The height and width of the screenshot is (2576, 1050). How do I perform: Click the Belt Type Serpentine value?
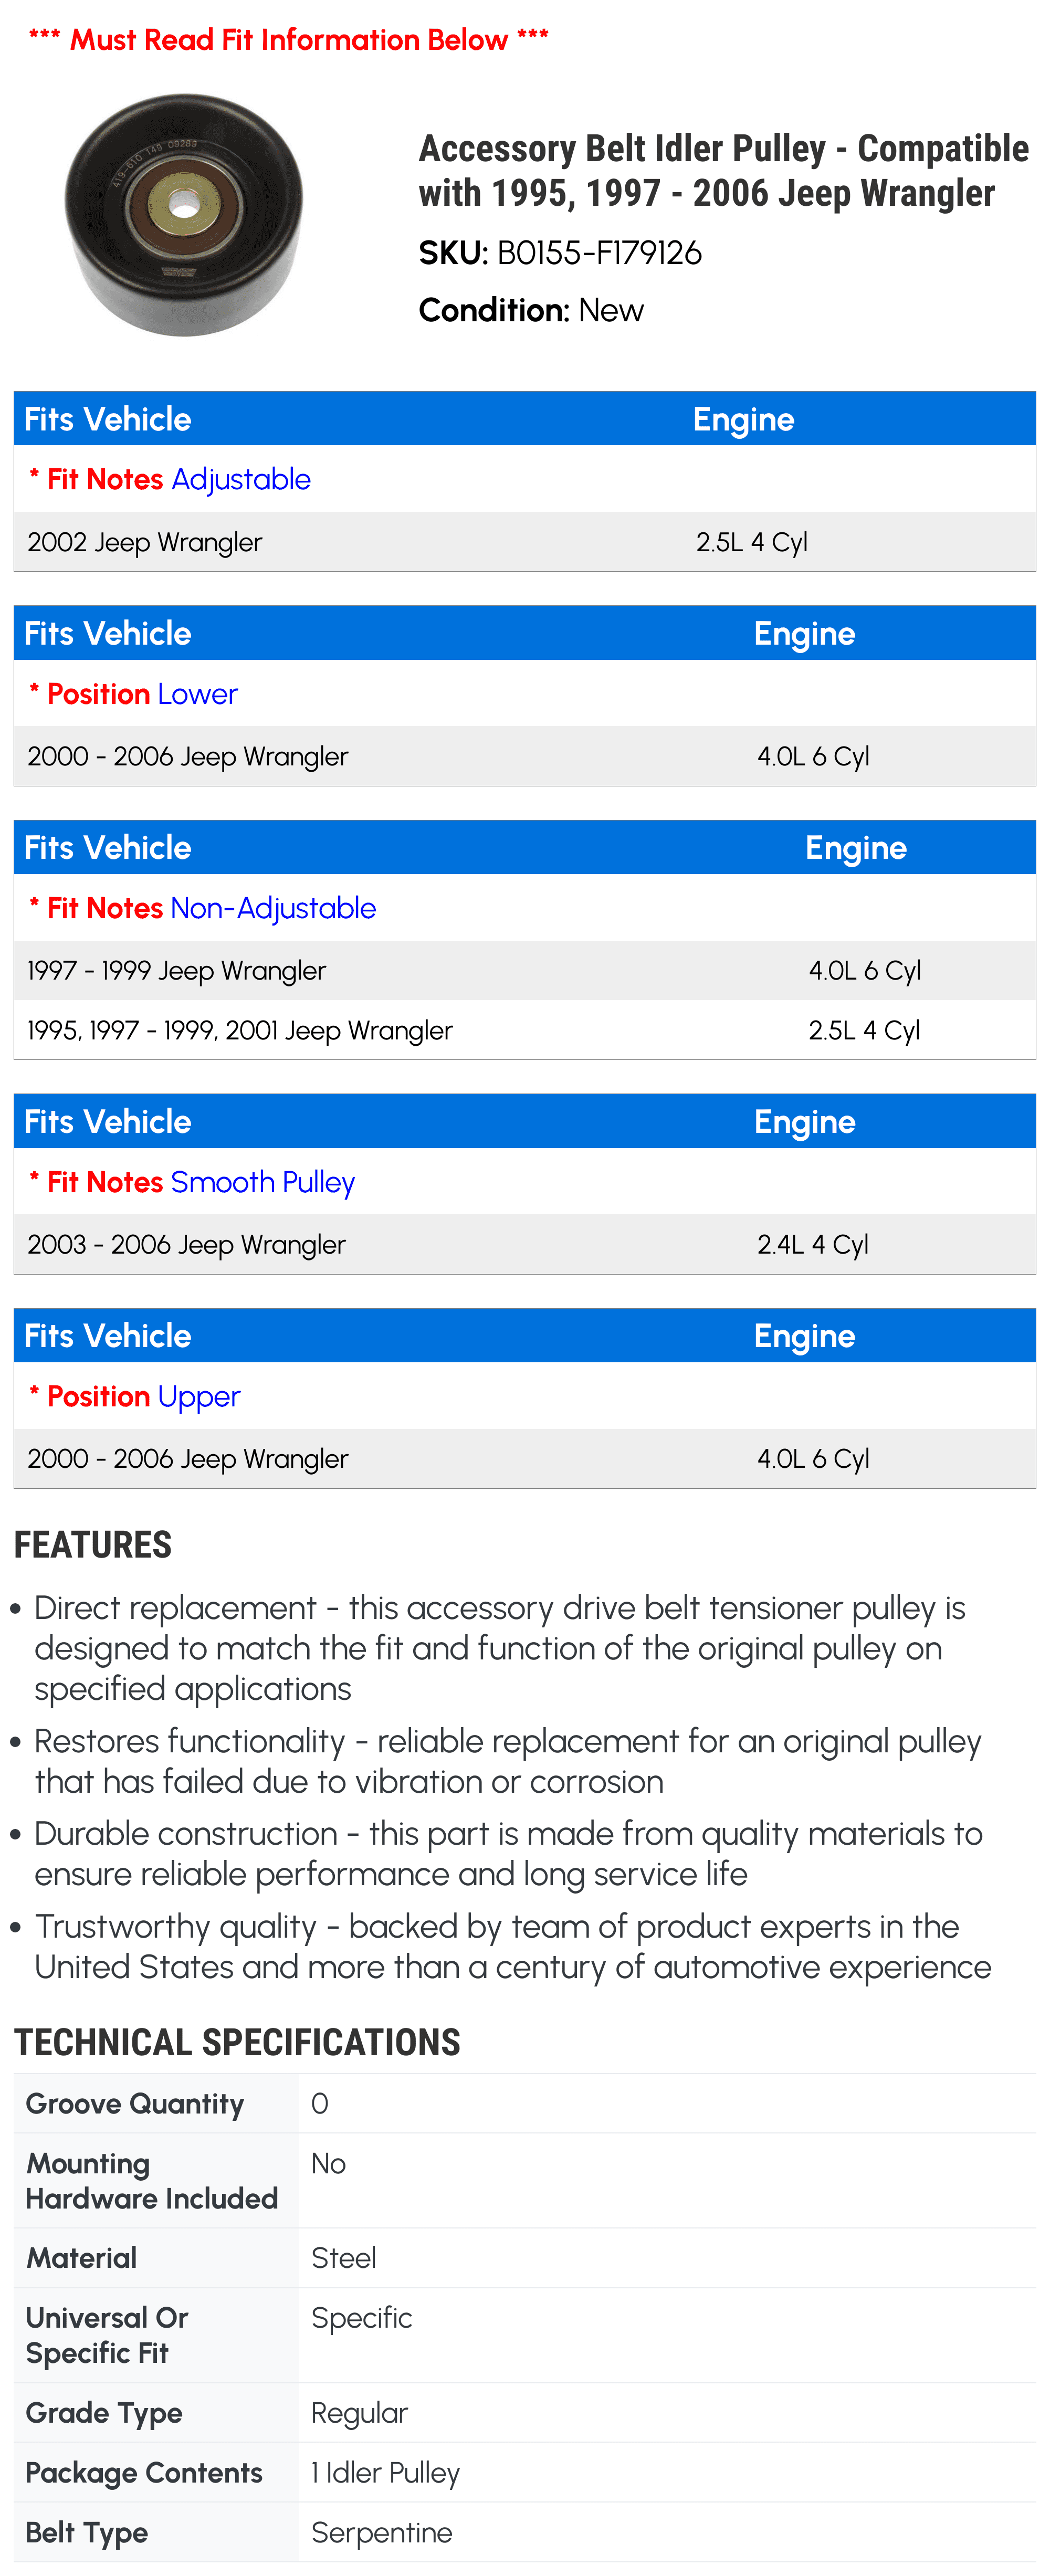[x=381, y=2532]
